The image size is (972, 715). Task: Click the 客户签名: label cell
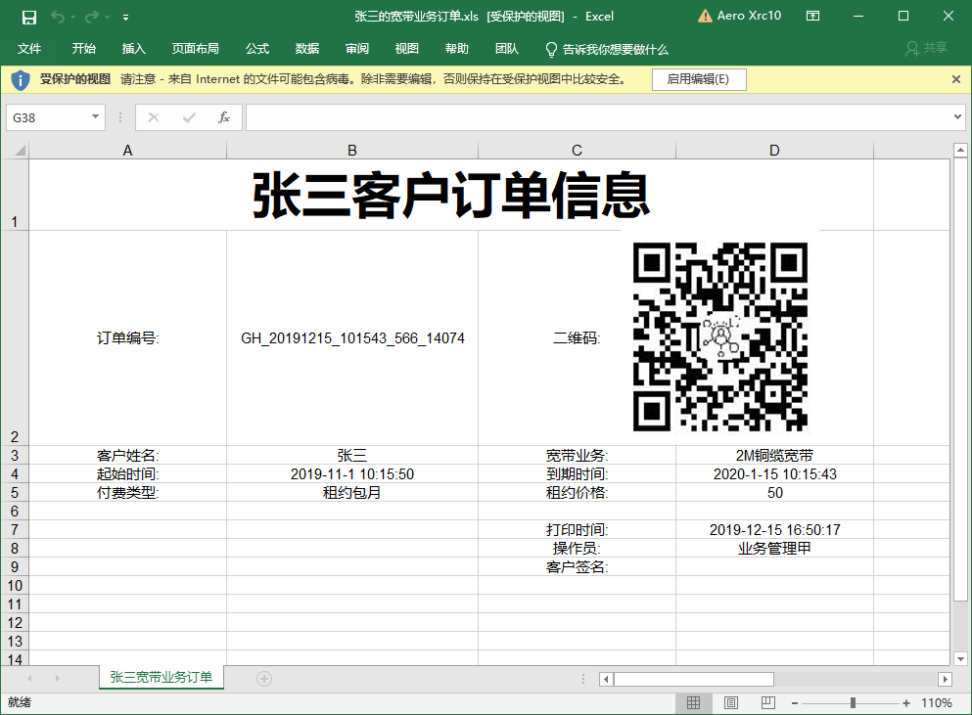(x=577, y=567)
